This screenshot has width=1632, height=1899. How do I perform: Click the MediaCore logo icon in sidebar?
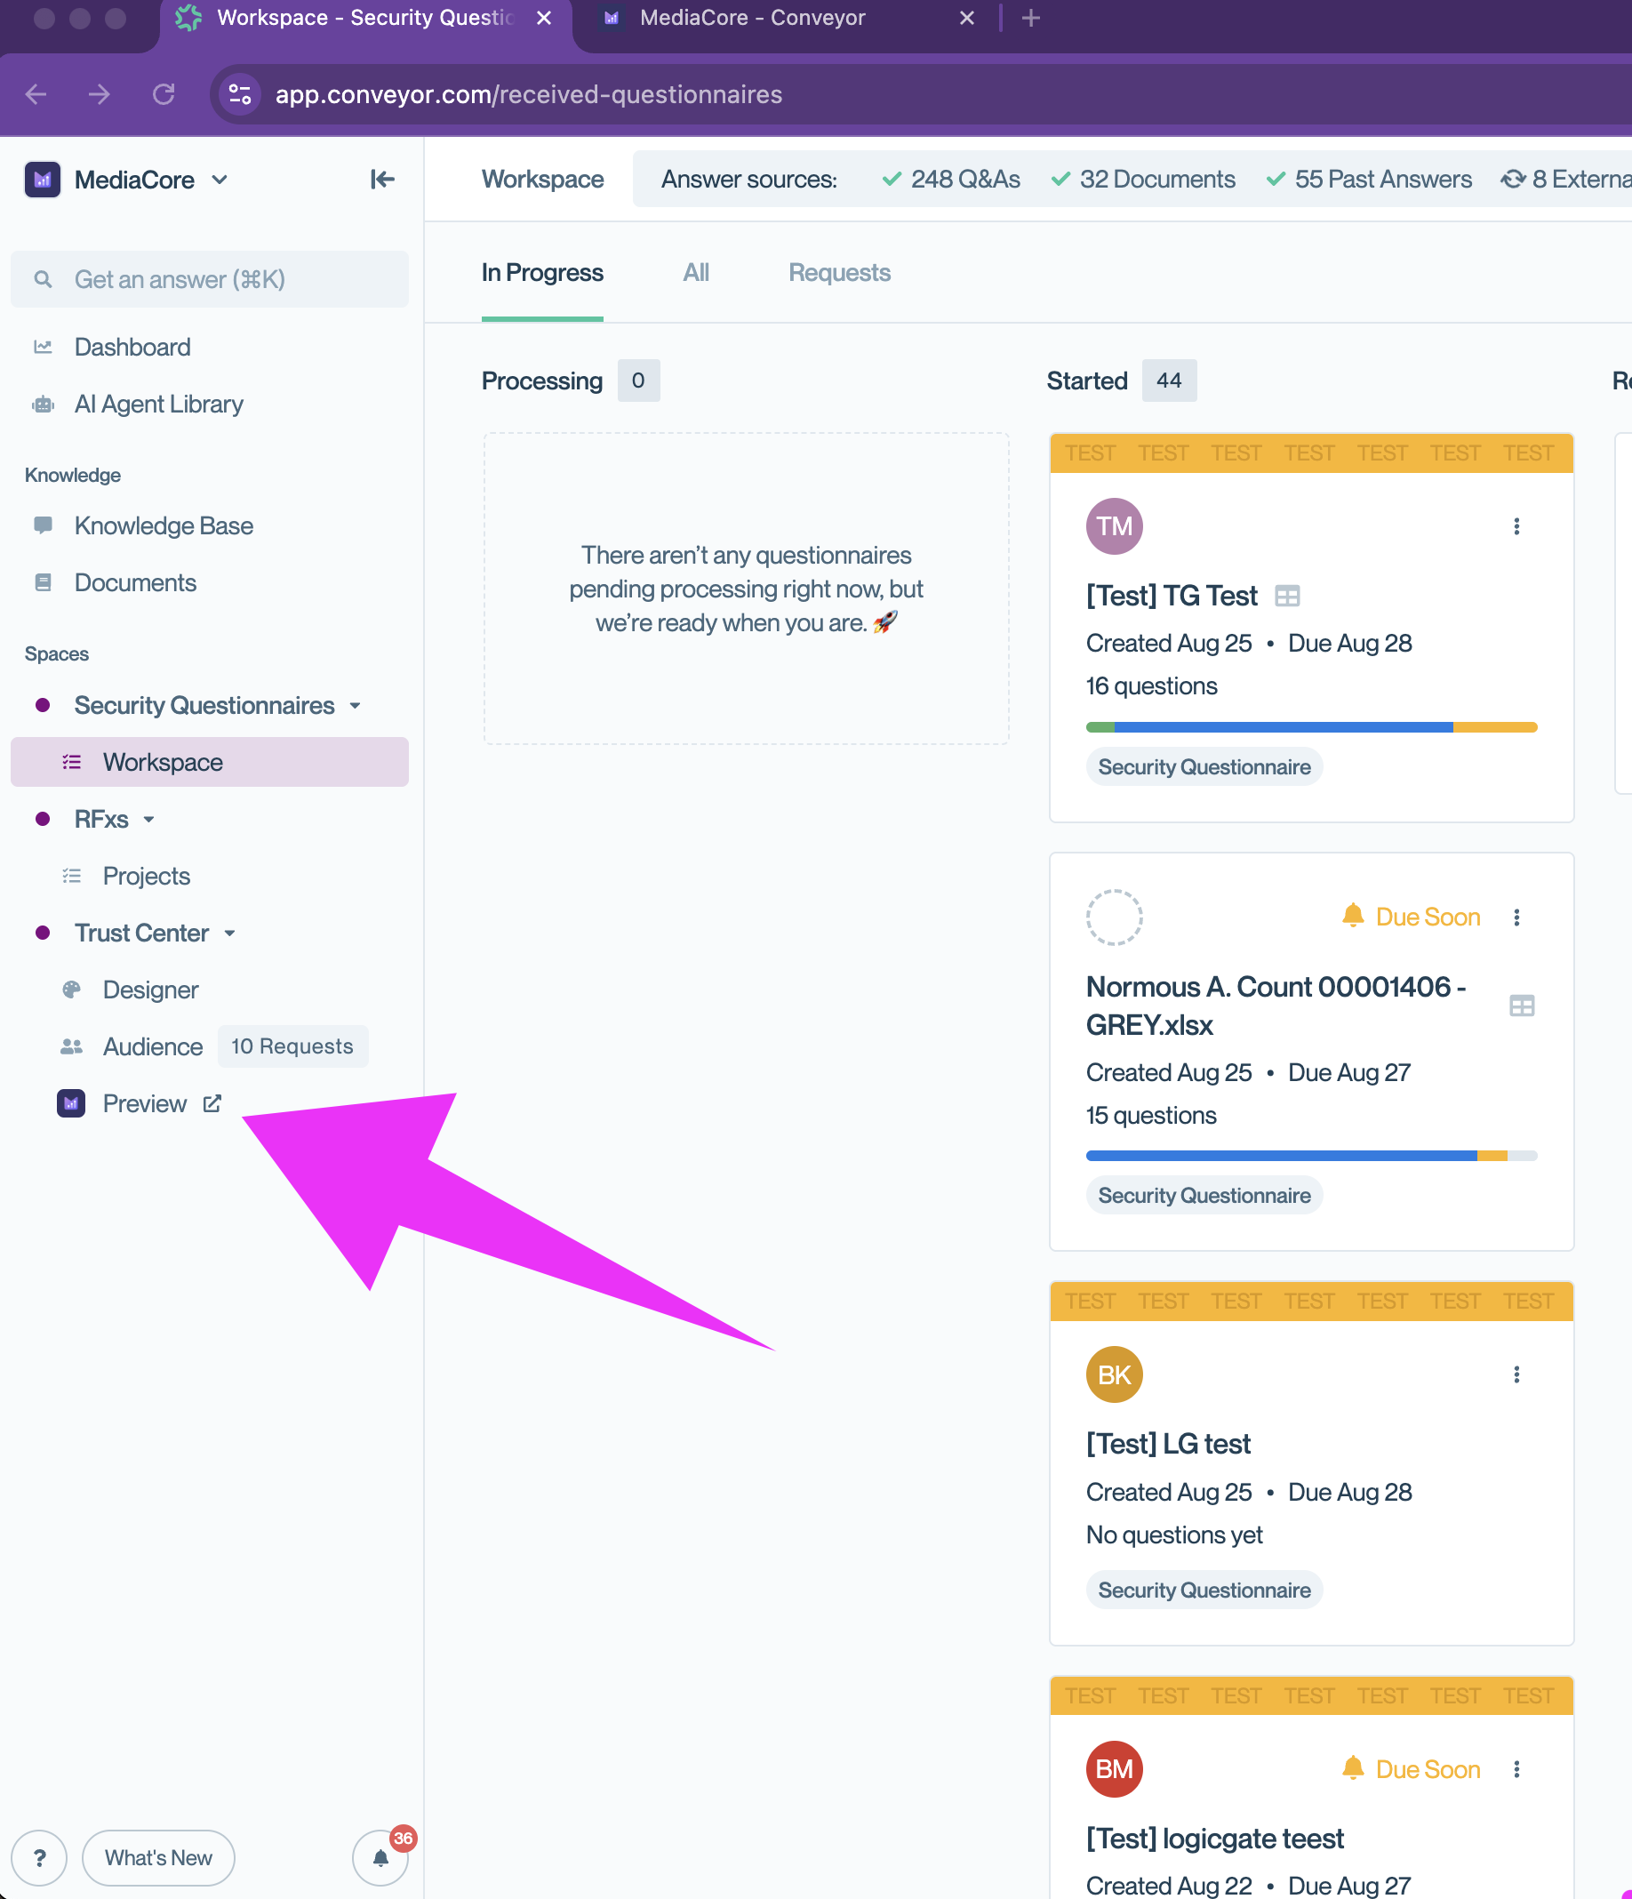coord(42,180)
